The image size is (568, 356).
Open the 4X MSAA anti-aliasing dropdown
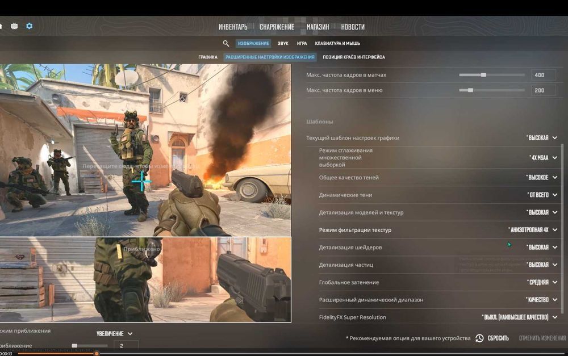pyautogui.click(x=543, y=157)
